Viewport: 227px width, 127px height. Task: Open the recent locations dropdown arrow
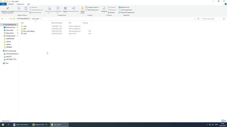[9, 19]
